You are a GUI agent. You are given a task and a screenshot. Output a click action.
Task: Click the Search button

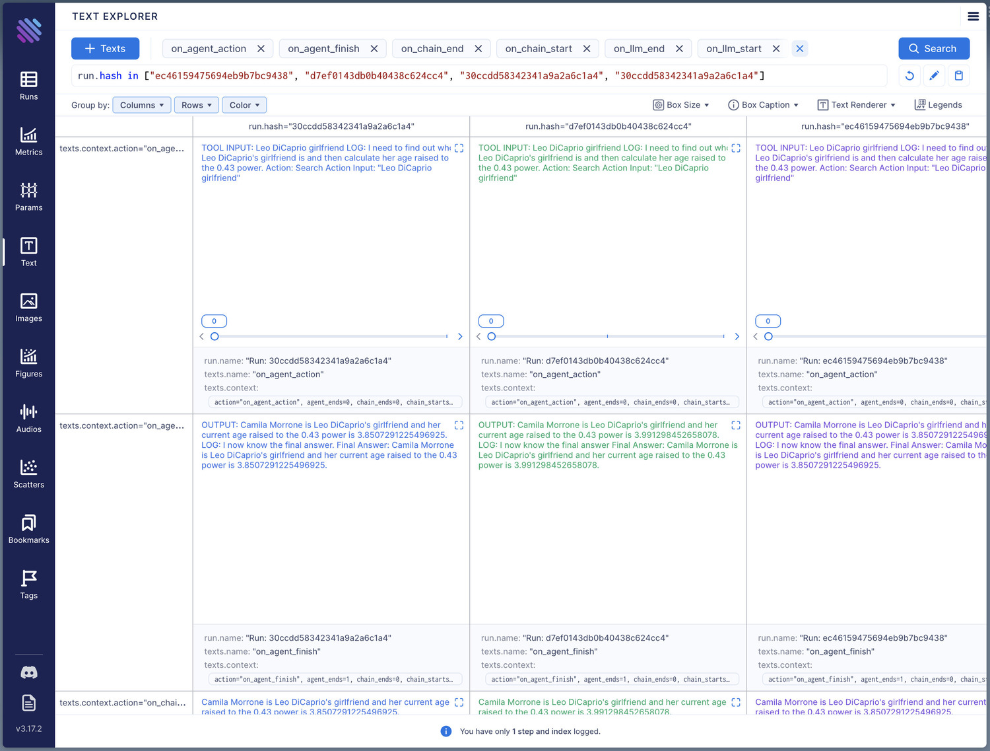tap(933, 49)
